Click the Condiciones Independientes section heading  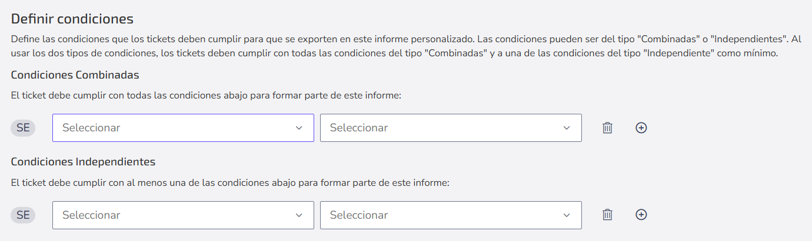pos(83,161)
